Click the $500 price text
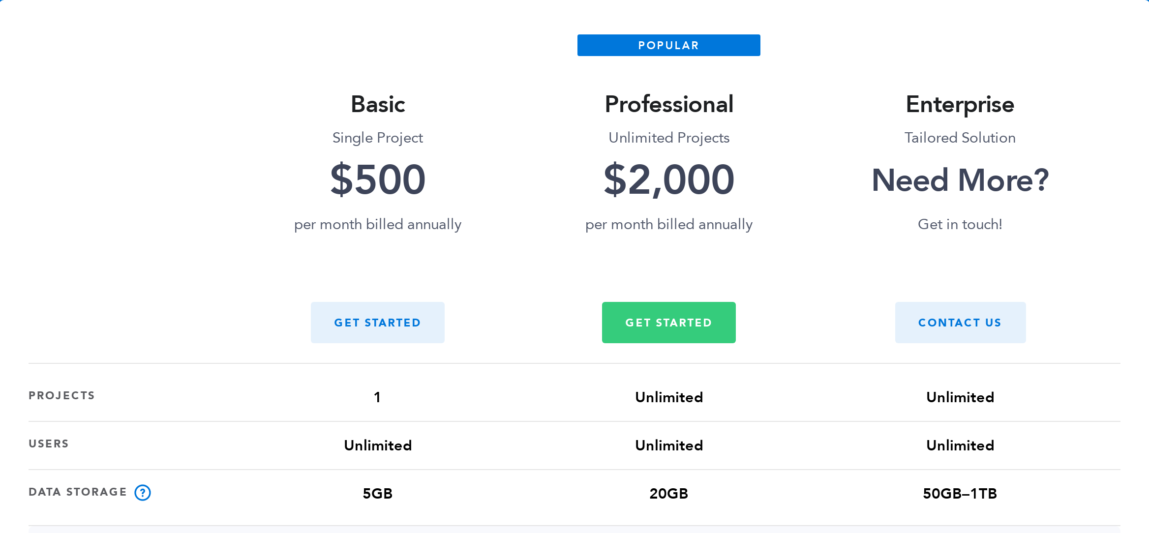The height and width of the screenshot is (533, 1149). (x=378, y=180)
